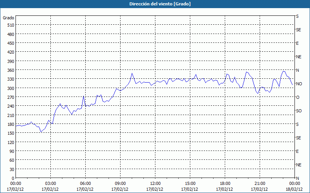The width and height of the screenshot is (310, 193).
Task: Select the "O" compass label on right axis
Action: point(298,97)
